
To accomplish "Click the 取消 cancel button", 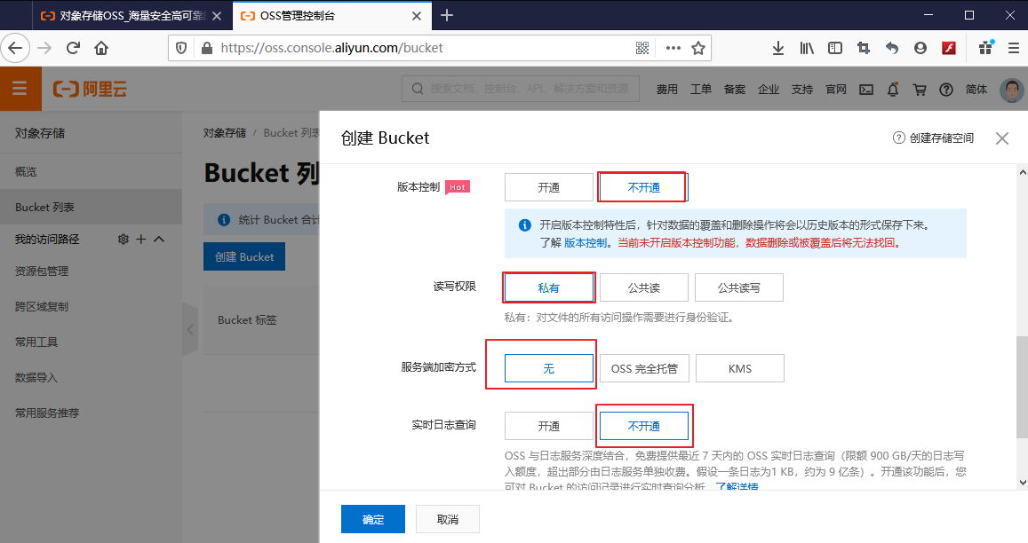I will (x=448, y=519).
